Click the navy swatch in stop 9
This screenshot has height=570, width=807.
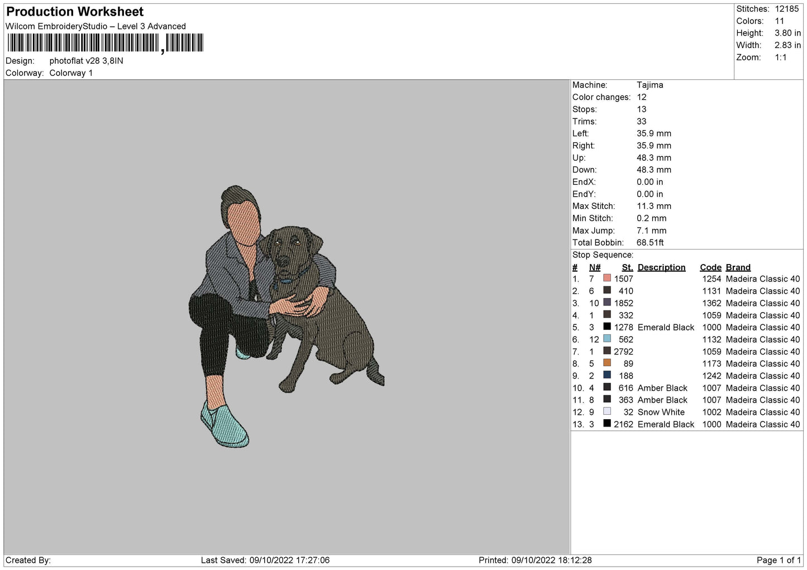coord(607,375)
